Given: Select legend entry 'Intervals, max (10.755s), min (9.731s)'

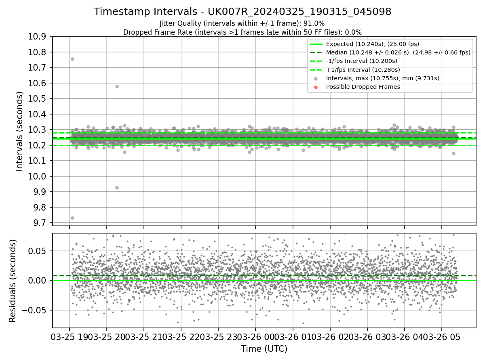Looking at the screenshot, I should point(382,78).
